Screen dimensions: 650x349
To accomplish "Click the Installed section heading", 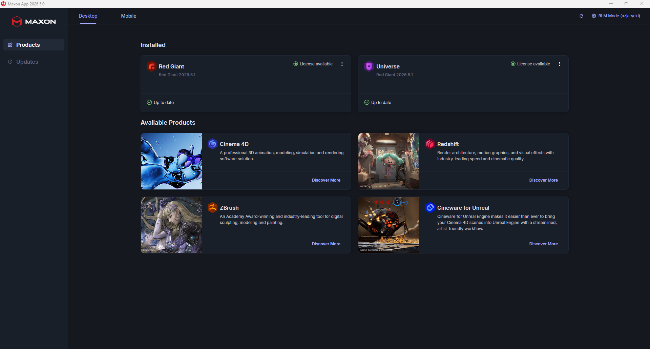I will [153, 45].
